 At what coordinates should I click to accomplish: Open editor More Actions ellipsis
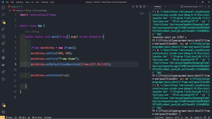tap(148, 7)
